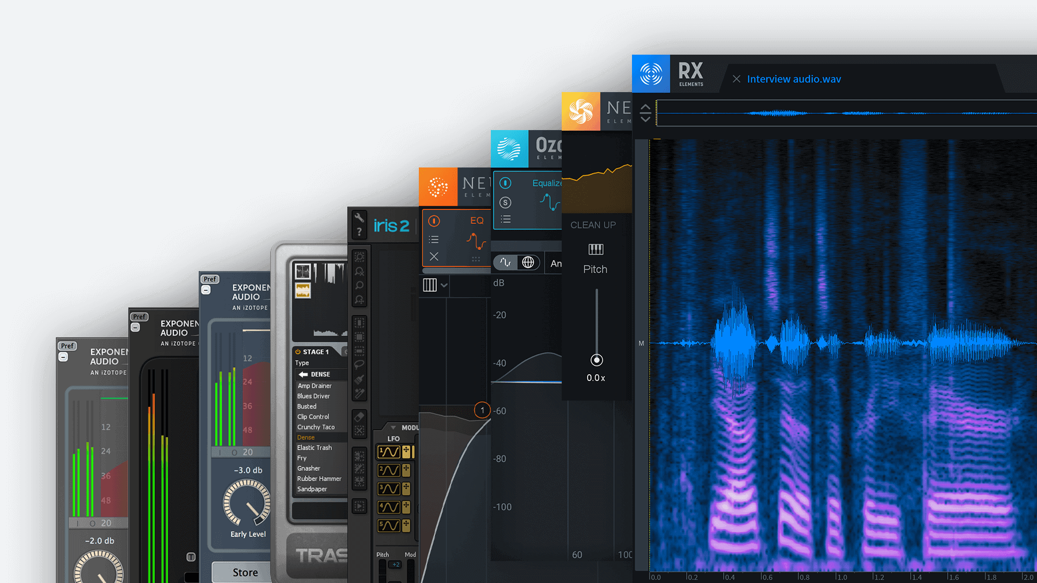Open Iris 2 settings wrench icon
1037x583 pixels.
click(x=359, y=218)
